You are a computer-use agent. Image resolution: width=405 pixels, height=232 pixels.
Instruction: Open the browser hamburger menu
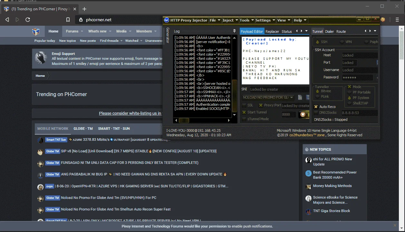(398, 20)
